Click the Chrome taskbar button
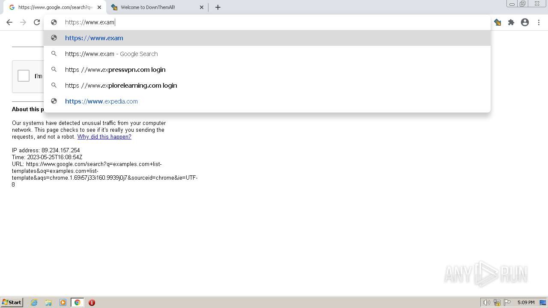The image size is (548, 308). [77, 302]
